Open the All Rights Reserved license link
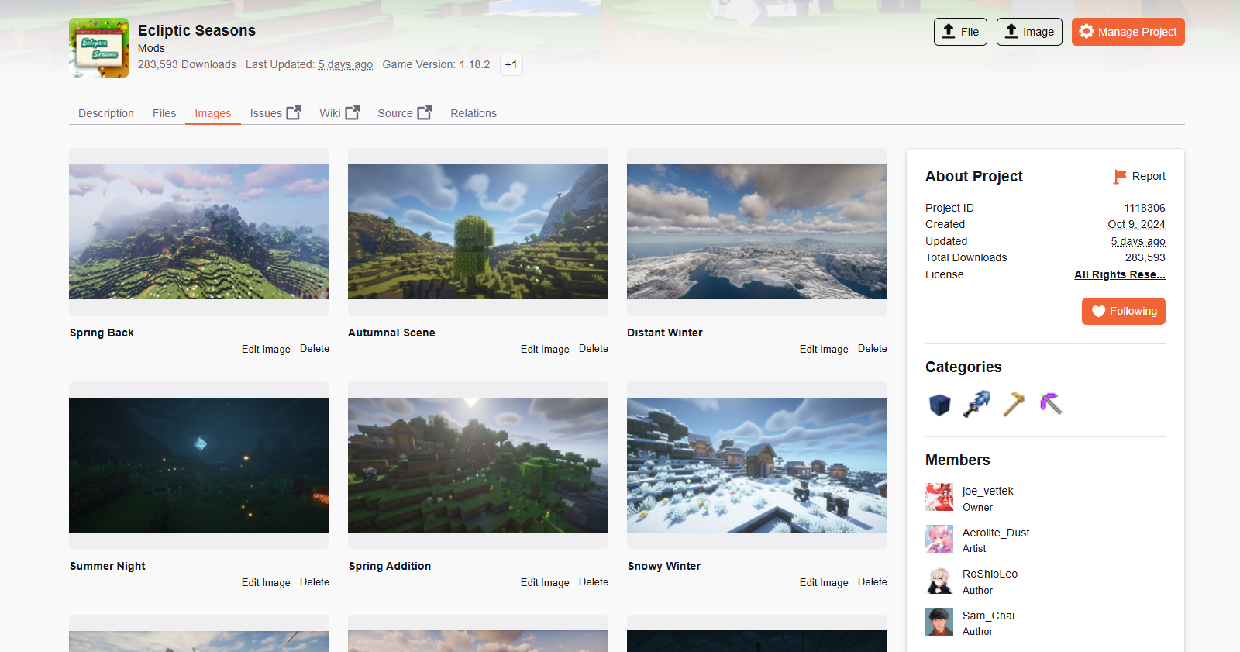This screenshot has height=652, width=1240. (1119, 275)
